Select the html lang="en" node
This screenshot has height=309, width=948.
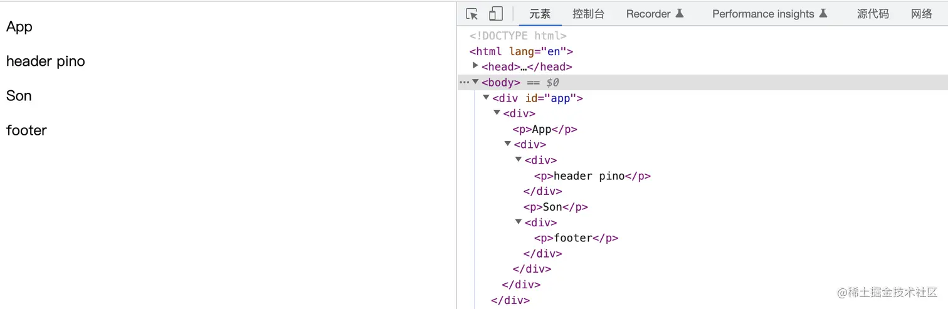521,51
